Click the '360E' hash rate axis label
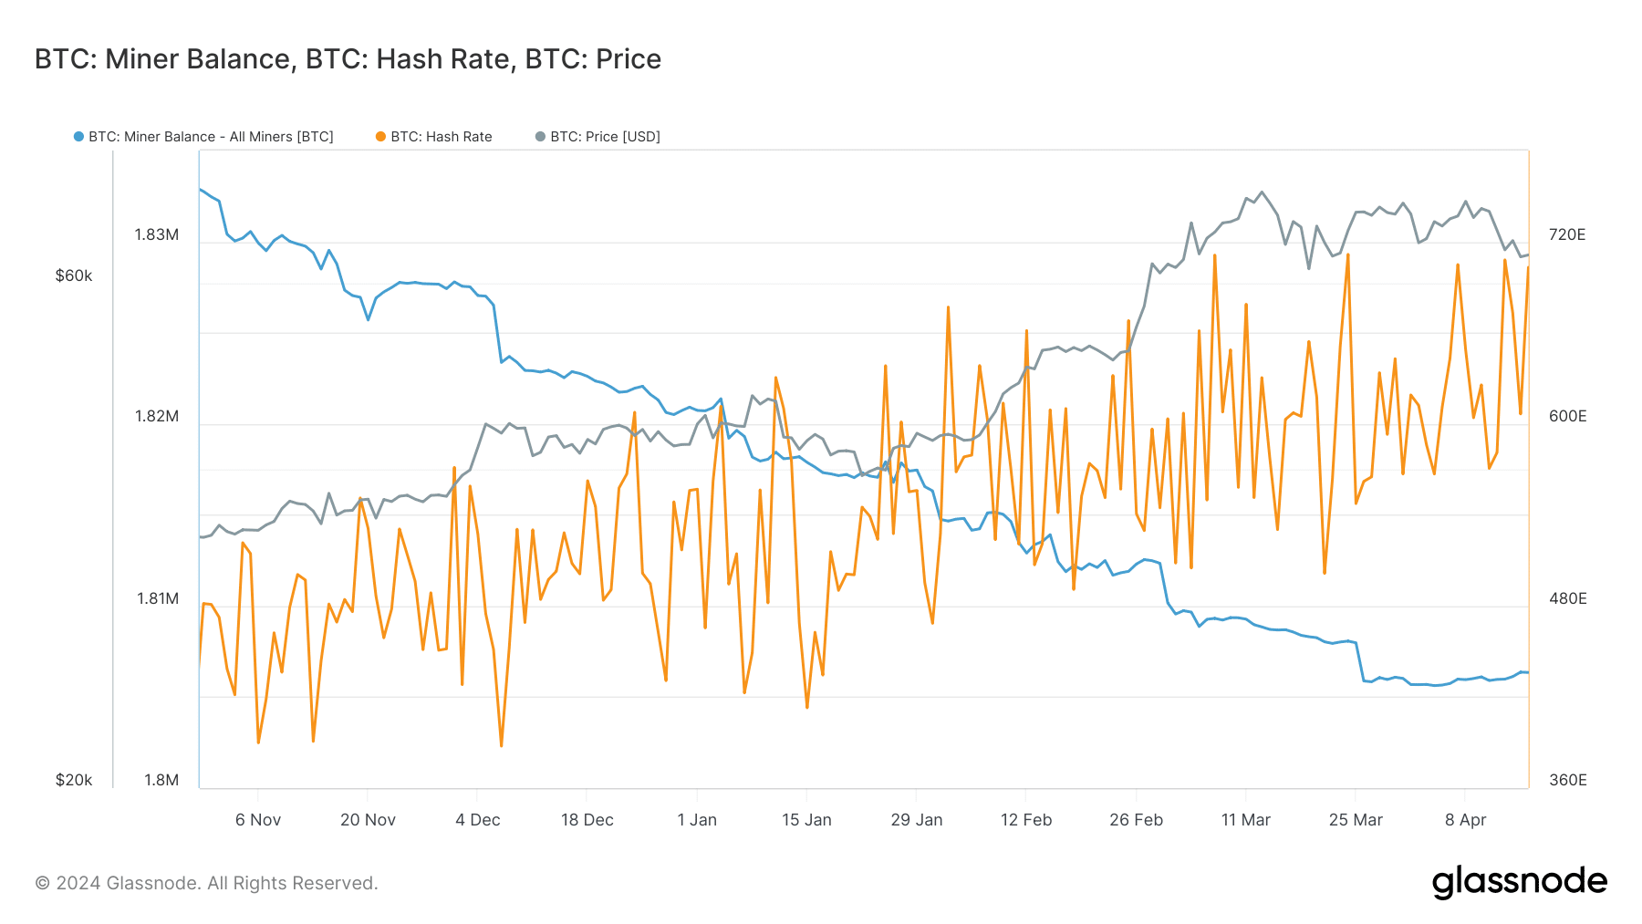The width and height of the screenshot is (1642, 924). [1567, 781]
